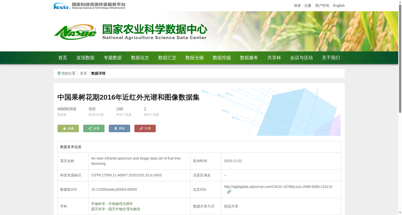
Task: Open the 专题数据 menu item
Action: point(113,58)
